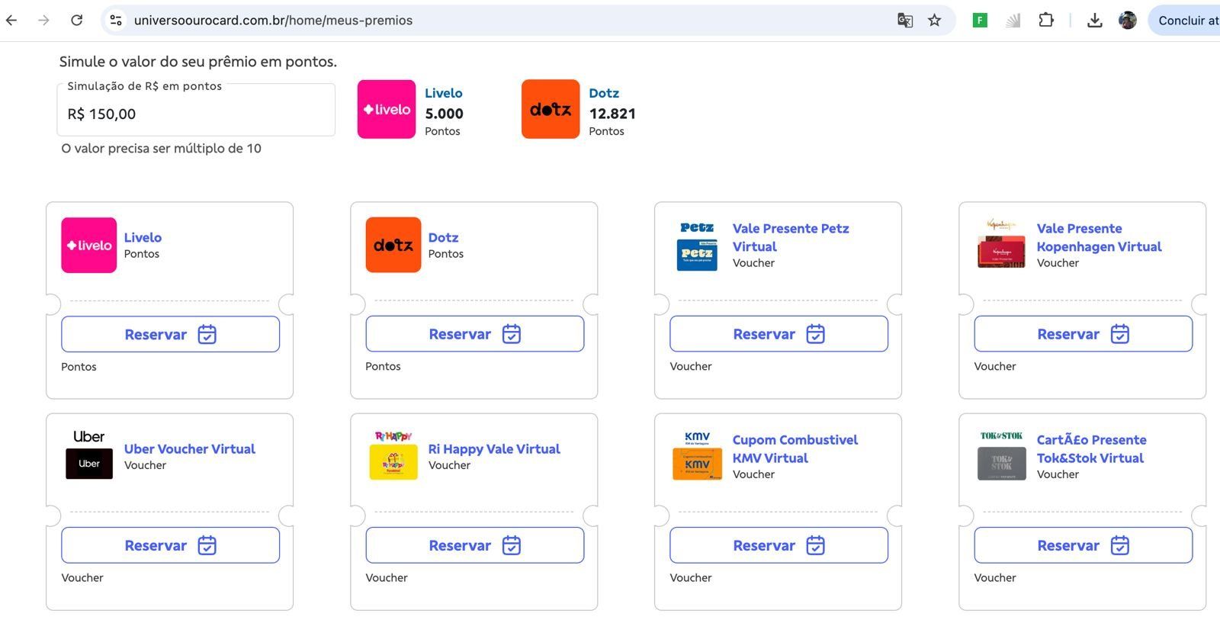Reserve the Kopenhagen Virtual voucher
Viewport: 1220px width, 620px height.
coord(1083,334)
